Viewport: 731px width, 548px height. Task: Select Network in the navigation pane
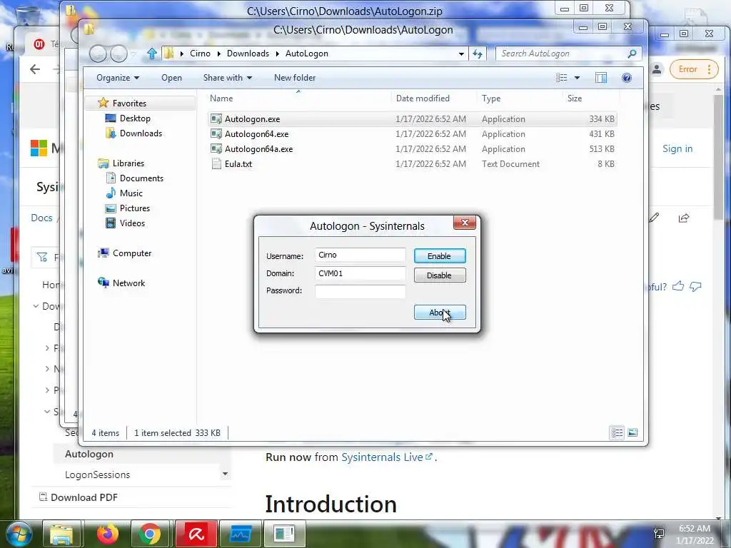tap(128, 283)
